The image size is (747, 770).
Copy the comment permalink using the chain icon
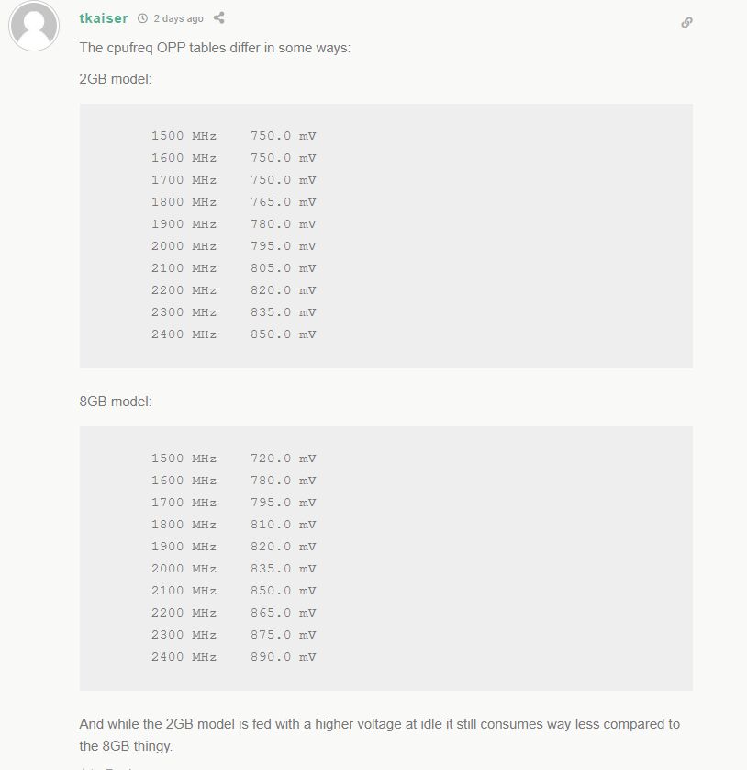point(686,23)
